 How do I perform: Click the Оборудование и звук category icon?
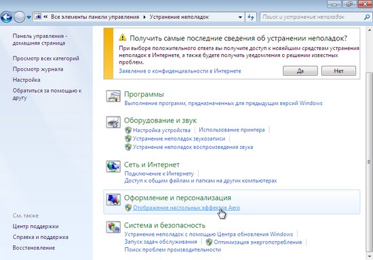click(113, 122)
